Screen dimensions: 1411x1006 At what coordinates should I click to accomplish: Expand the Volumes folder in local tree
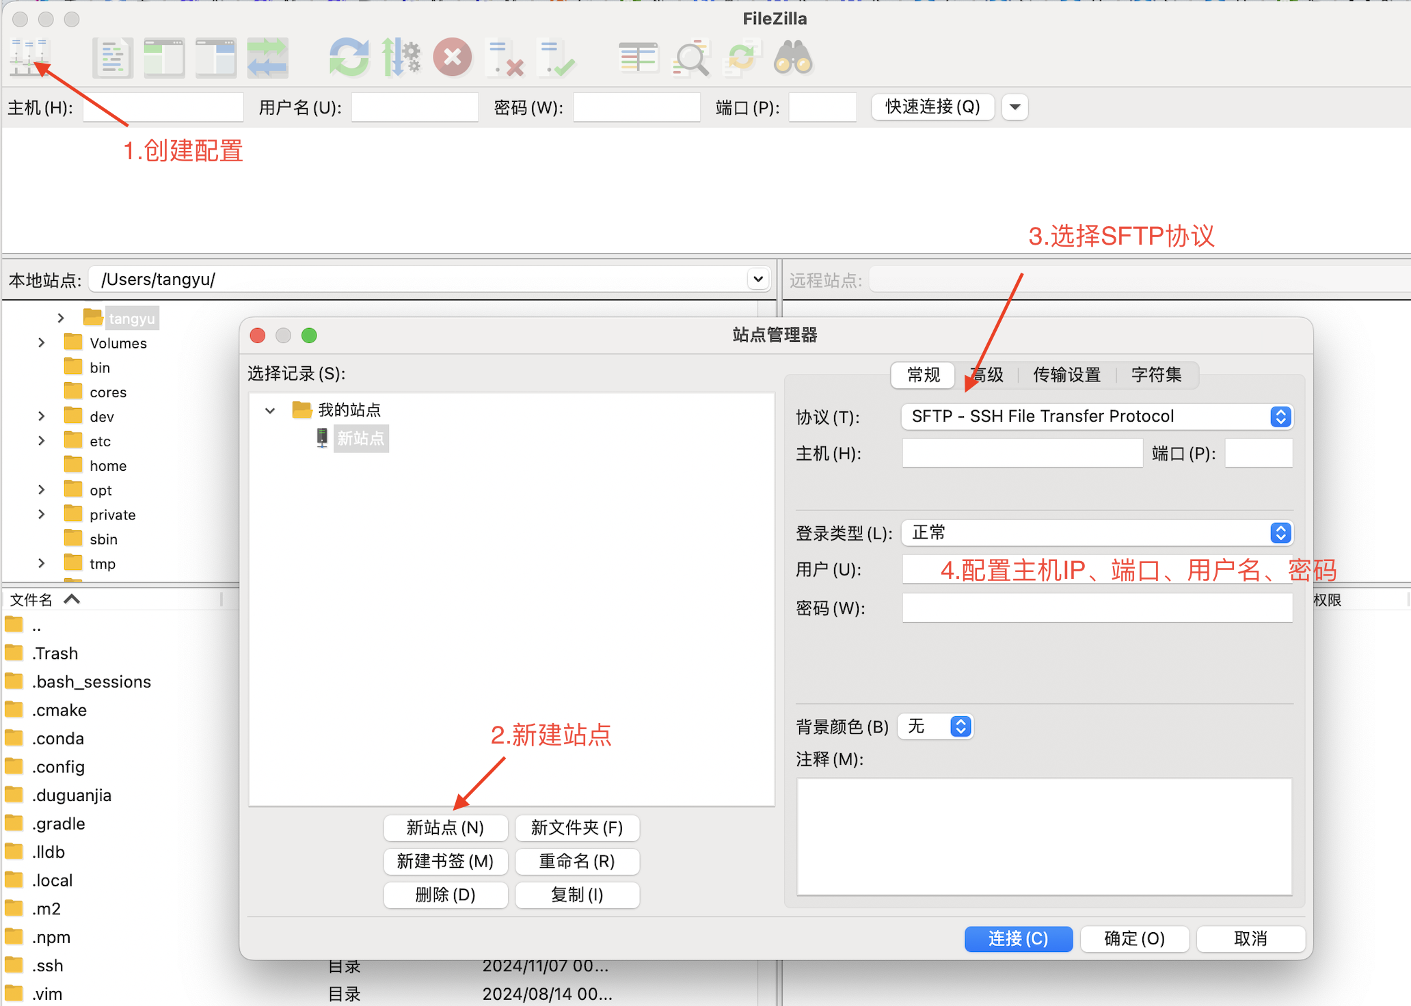coord(42,342)
